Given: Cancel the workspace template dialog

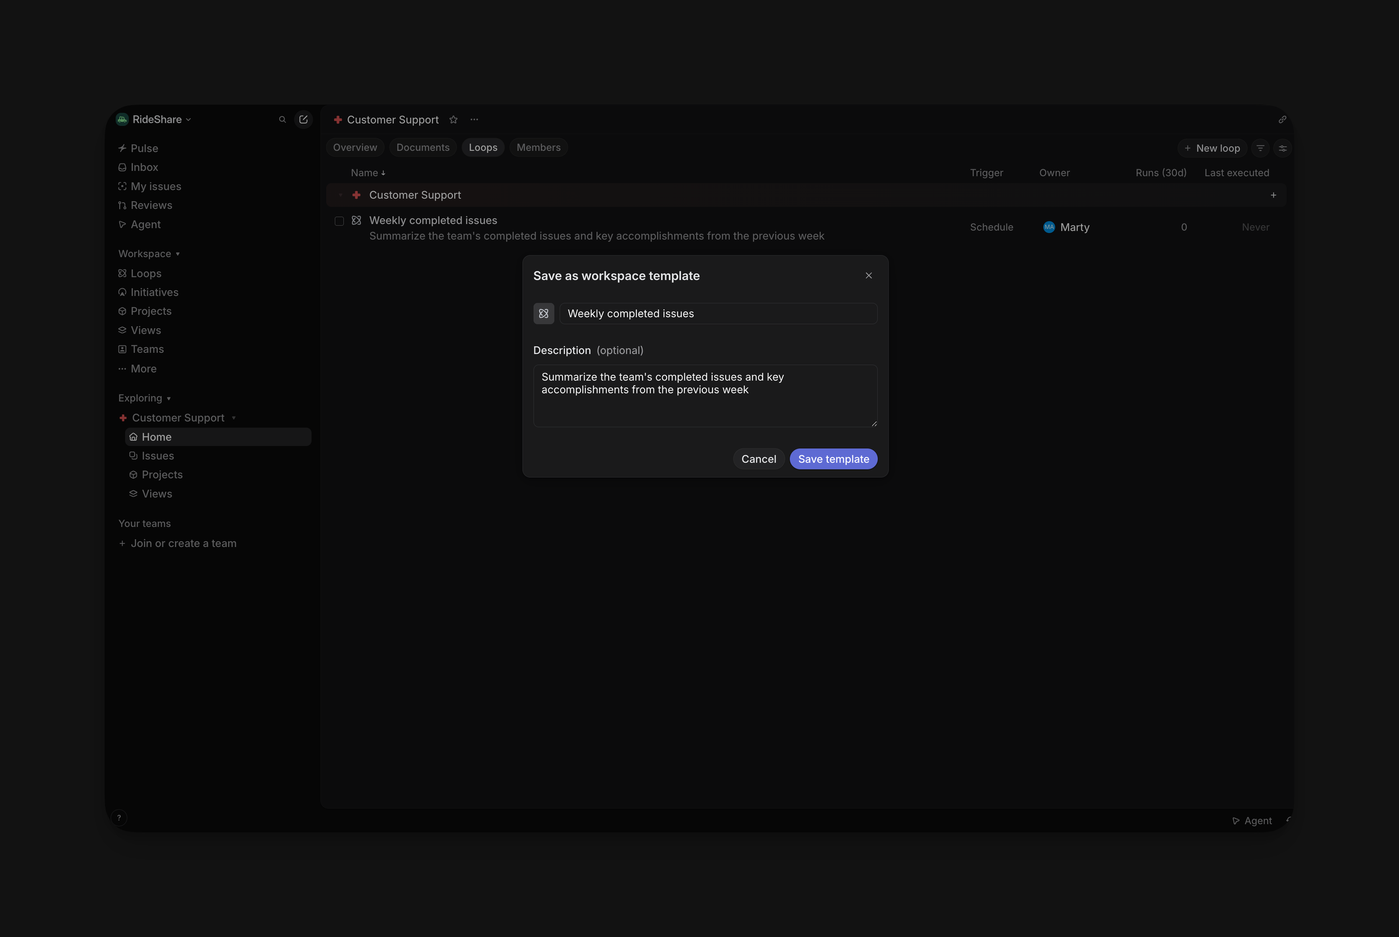Looking at the screenshot, I should [758, 459].
